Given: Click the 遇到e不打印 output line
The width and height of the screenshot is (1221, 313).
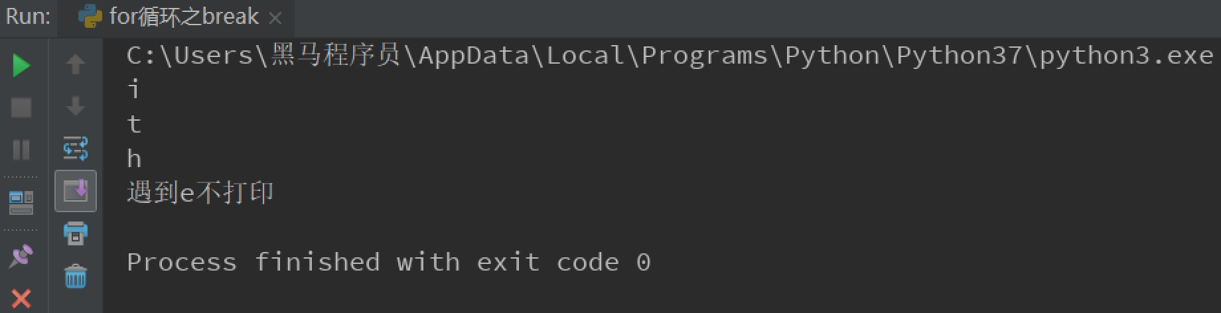Looking at the screenshot, I should click(x=200, y=193).
